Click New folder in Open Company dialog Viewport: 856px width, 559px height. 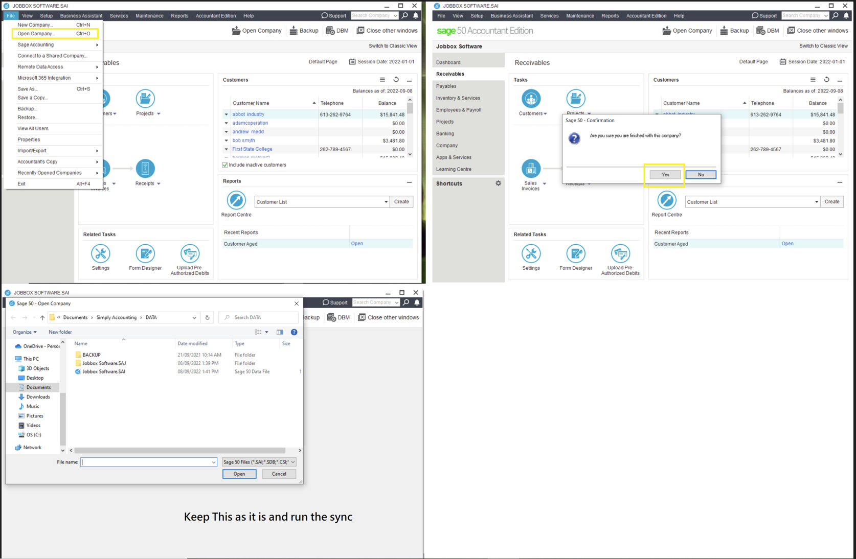tap(60, 332)
